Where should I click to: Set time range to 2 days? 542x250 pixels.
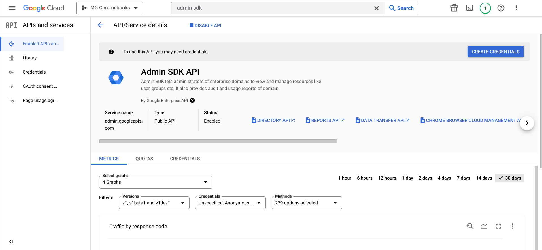425,178
